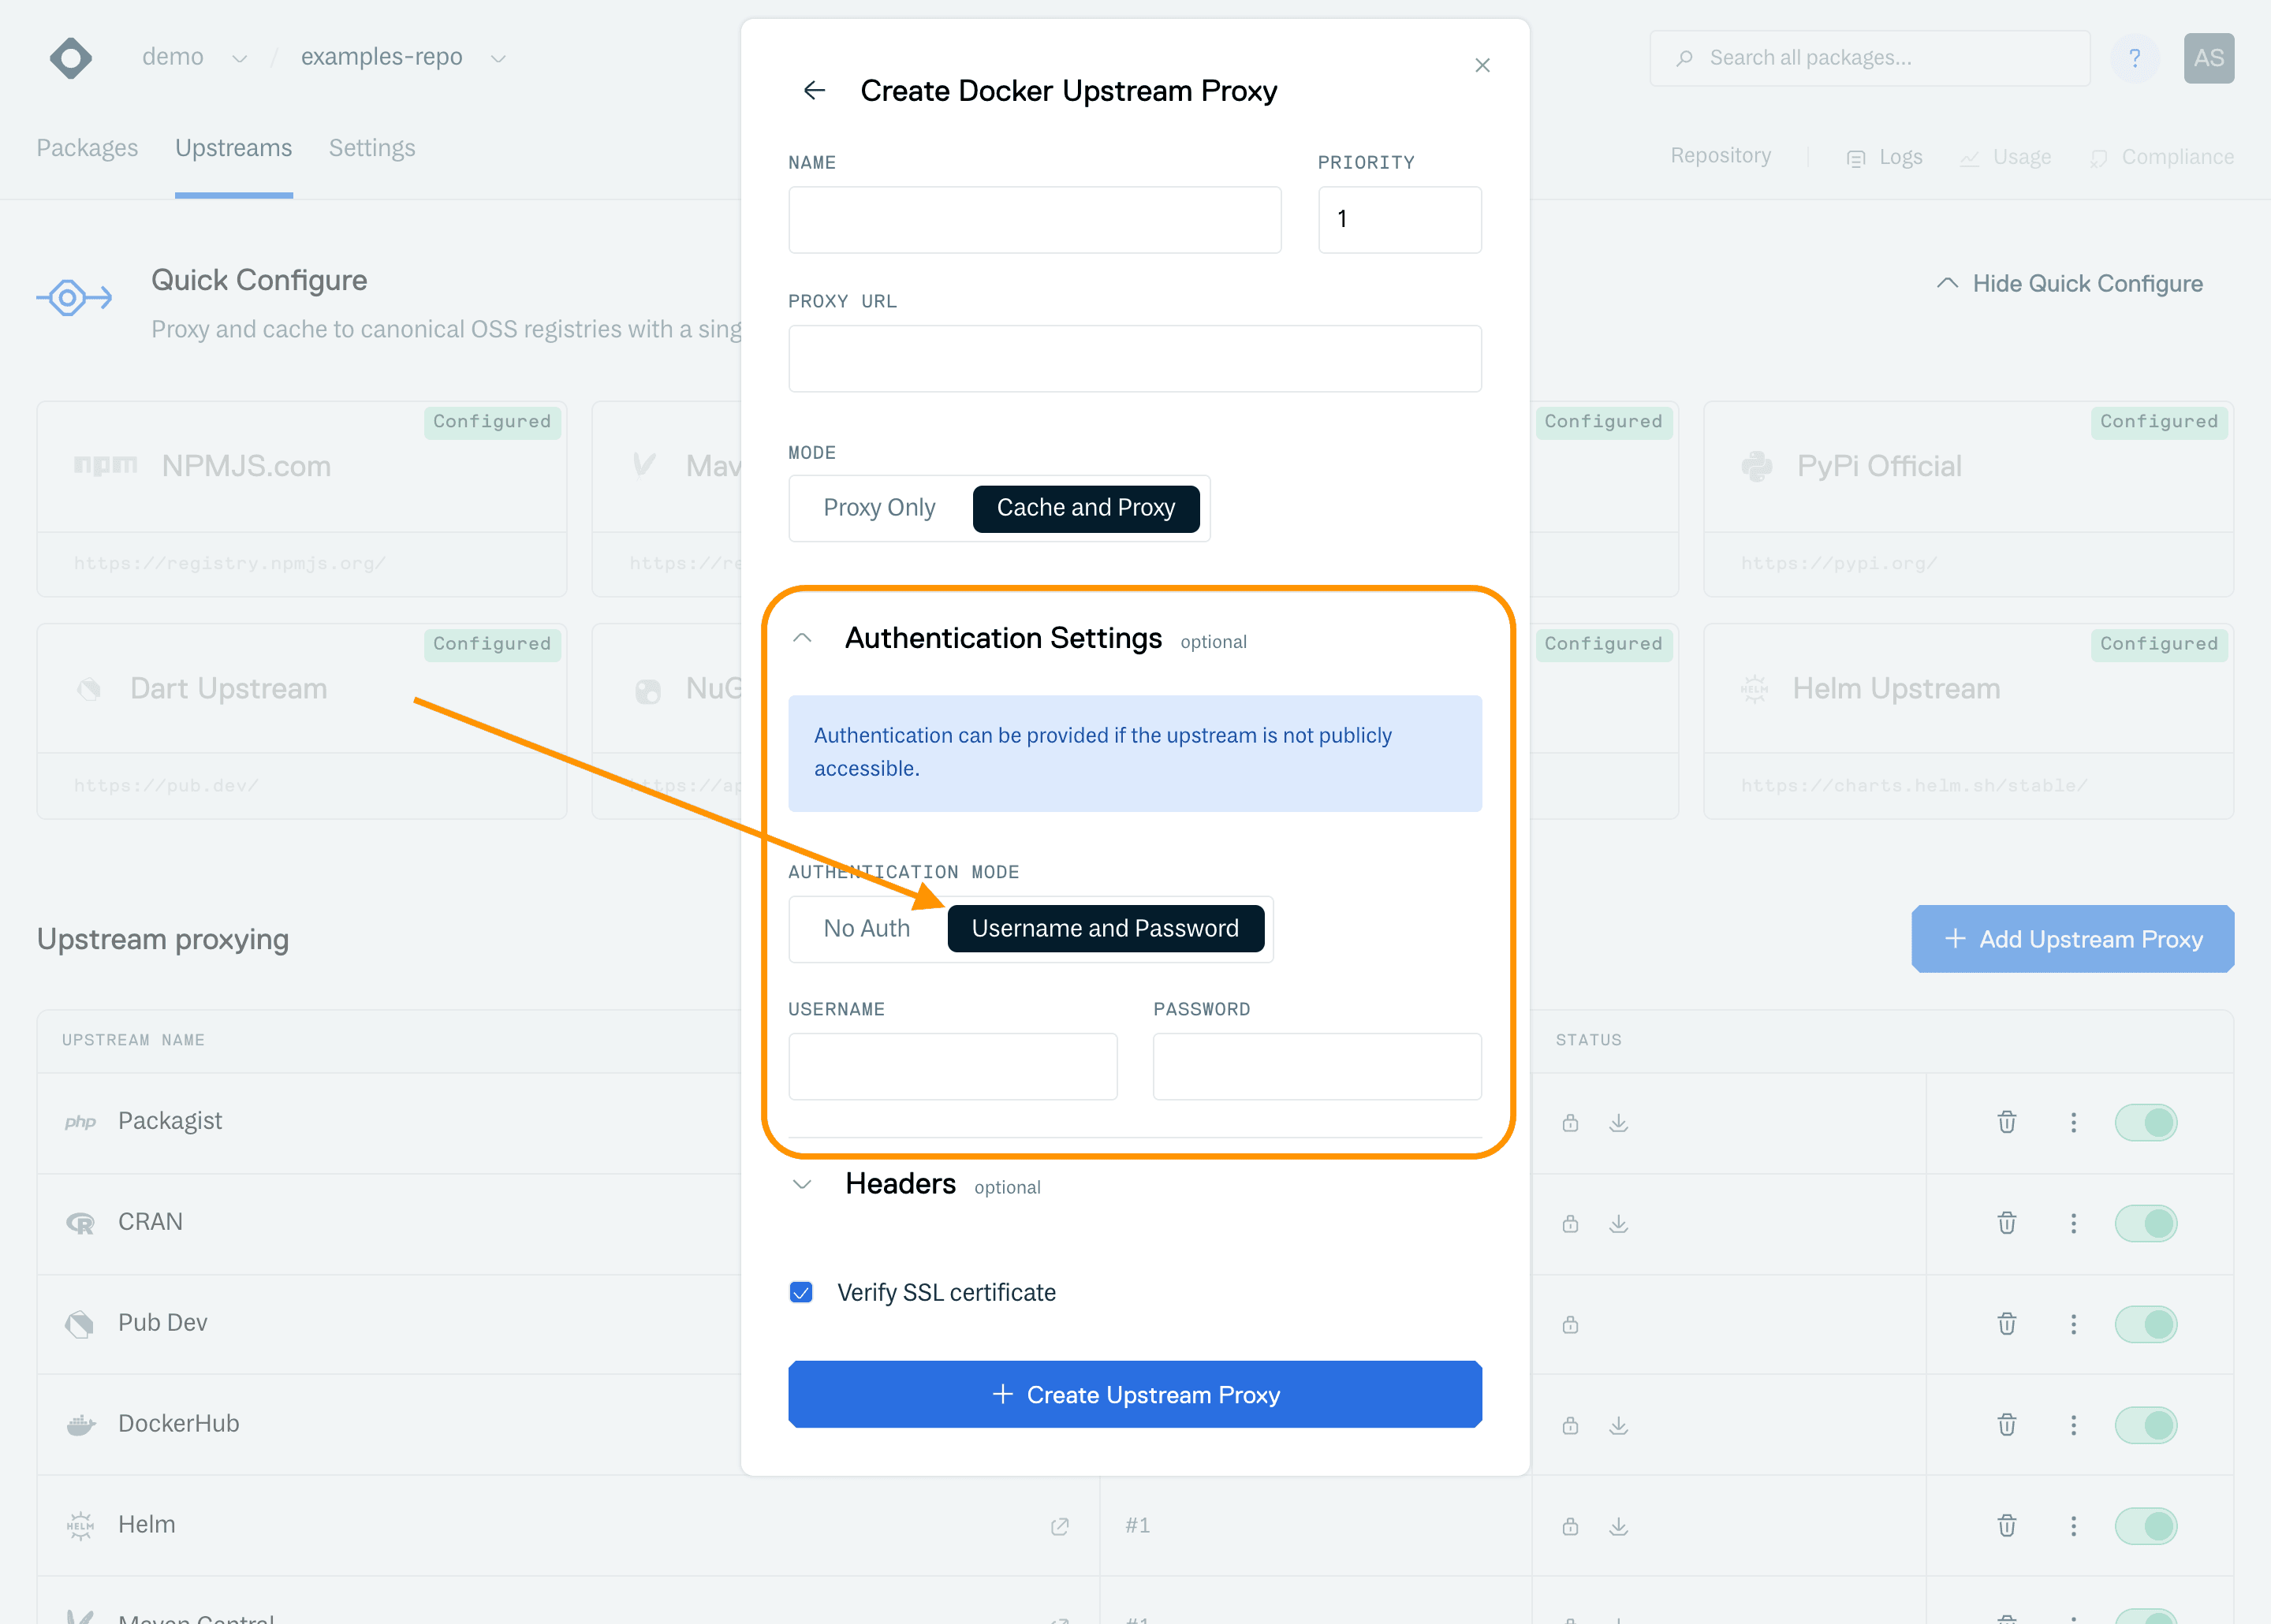
Task: Open the CRAN row three-dot menu
Action: point(2073,1223)
